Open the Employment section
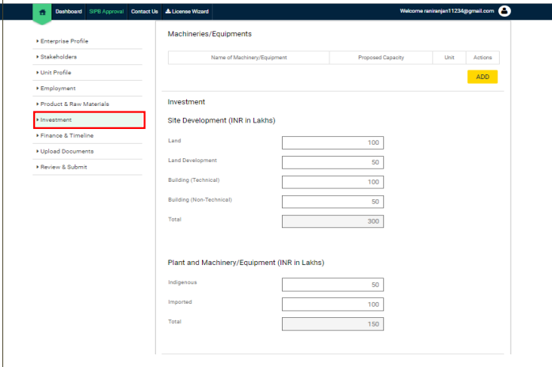 [58, 88]
